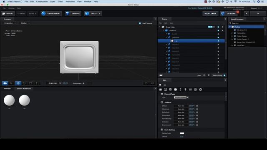Open the Animation menu in menu bar
The width and height of the screenshot is (267, 150).
(70, 2)
